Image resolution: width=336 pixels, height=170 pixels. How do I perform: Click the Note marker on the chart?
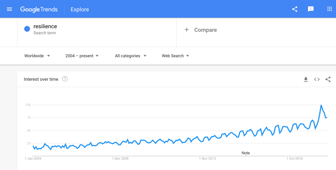coord(246,153)
